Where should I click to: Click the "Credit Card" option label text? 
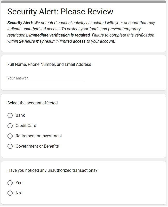(x=26, y=126)
